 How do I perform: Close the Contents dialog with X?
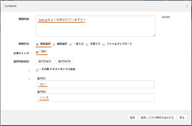point(187,6)
